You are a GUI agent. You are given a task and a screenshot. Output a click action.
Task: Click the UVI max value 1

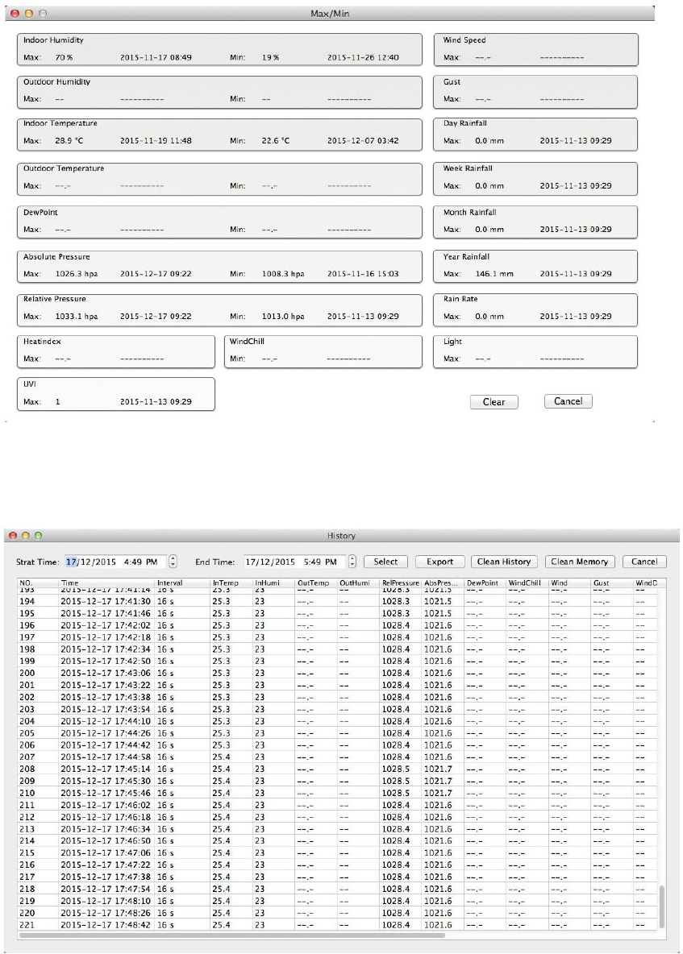coord(58,401)
